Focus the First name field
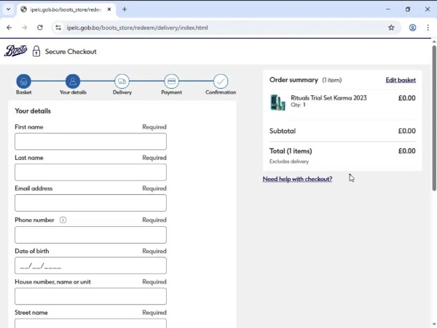Screen dimensions: 437x328 click(90, 141)
